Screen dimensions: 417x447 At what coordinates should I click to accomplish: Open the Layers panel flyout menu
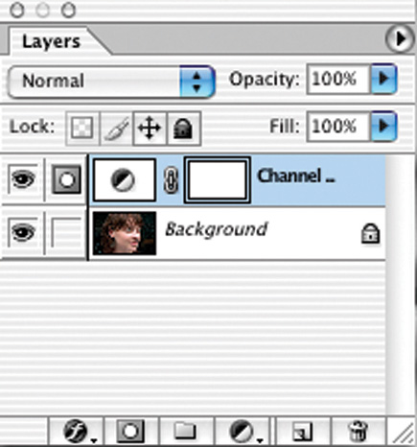click(399, 39)
